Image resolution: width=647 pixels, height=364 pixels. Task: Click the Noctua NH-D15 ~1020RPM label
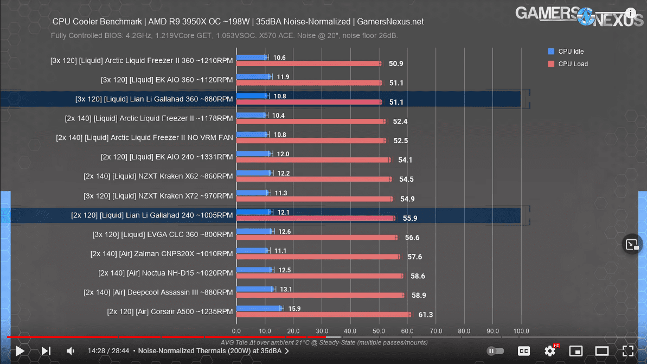coord(165,273)
